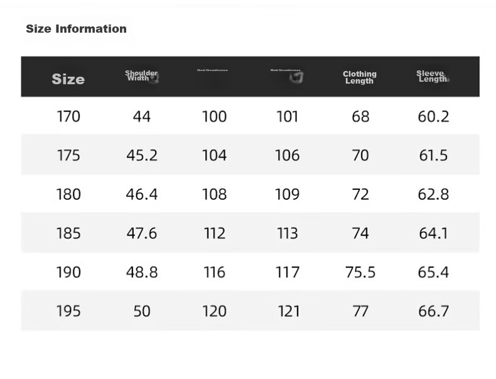Image resolution: width=496 pixels, height=379 pixels.
Task: Click the Sleeve Length column header
Action: [432, 76]
